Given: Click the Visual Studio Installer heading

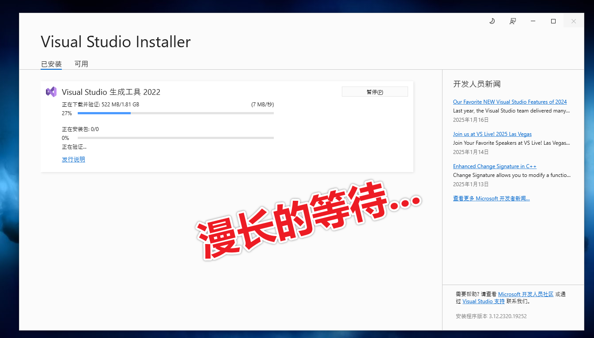Looking at the screenshot, I should pyautogui.click(x=116, y=42).
